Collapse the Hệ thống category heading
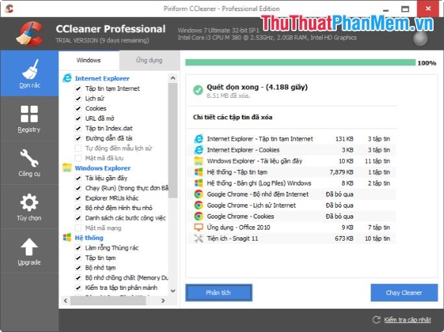 (89, 237)
